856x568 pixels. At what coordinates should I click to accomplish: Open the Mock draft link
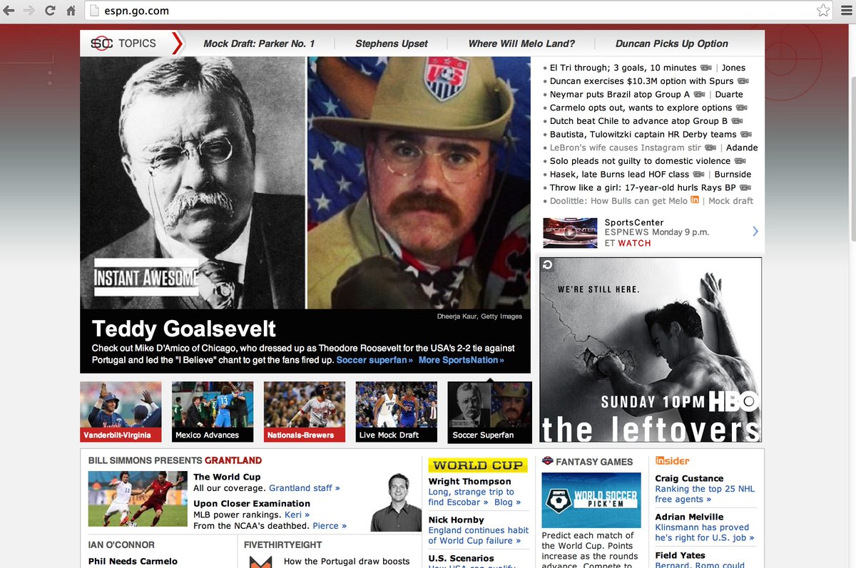pyautogui.click(x=730, y=201)
